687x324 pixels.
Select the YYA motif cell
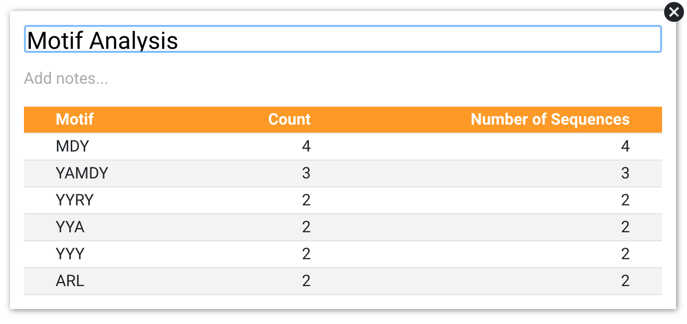[70, 227]
